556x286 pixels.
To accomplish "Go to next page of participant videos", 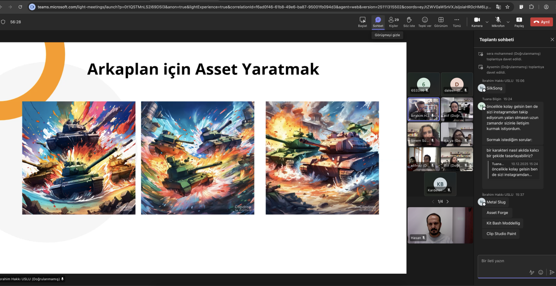I will (448, 202).
